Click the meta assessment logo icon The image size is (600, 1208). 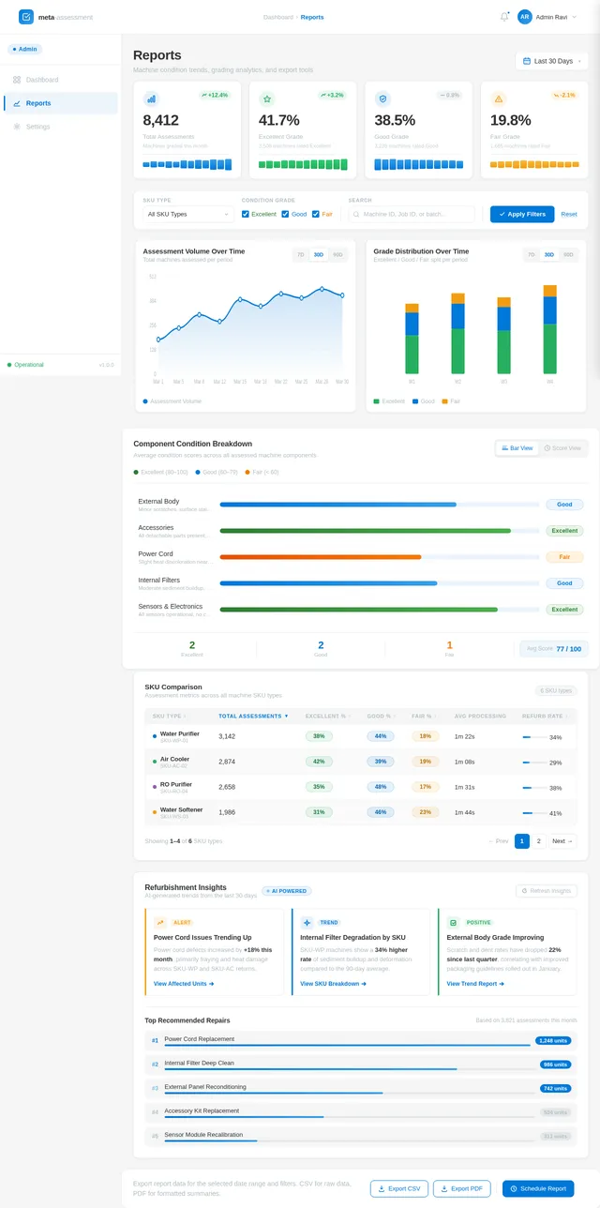26,17
